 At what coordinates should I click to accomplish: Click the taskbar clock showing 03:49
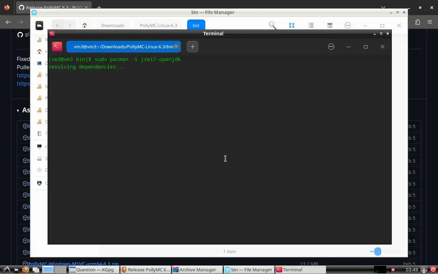tap(412, 270)
